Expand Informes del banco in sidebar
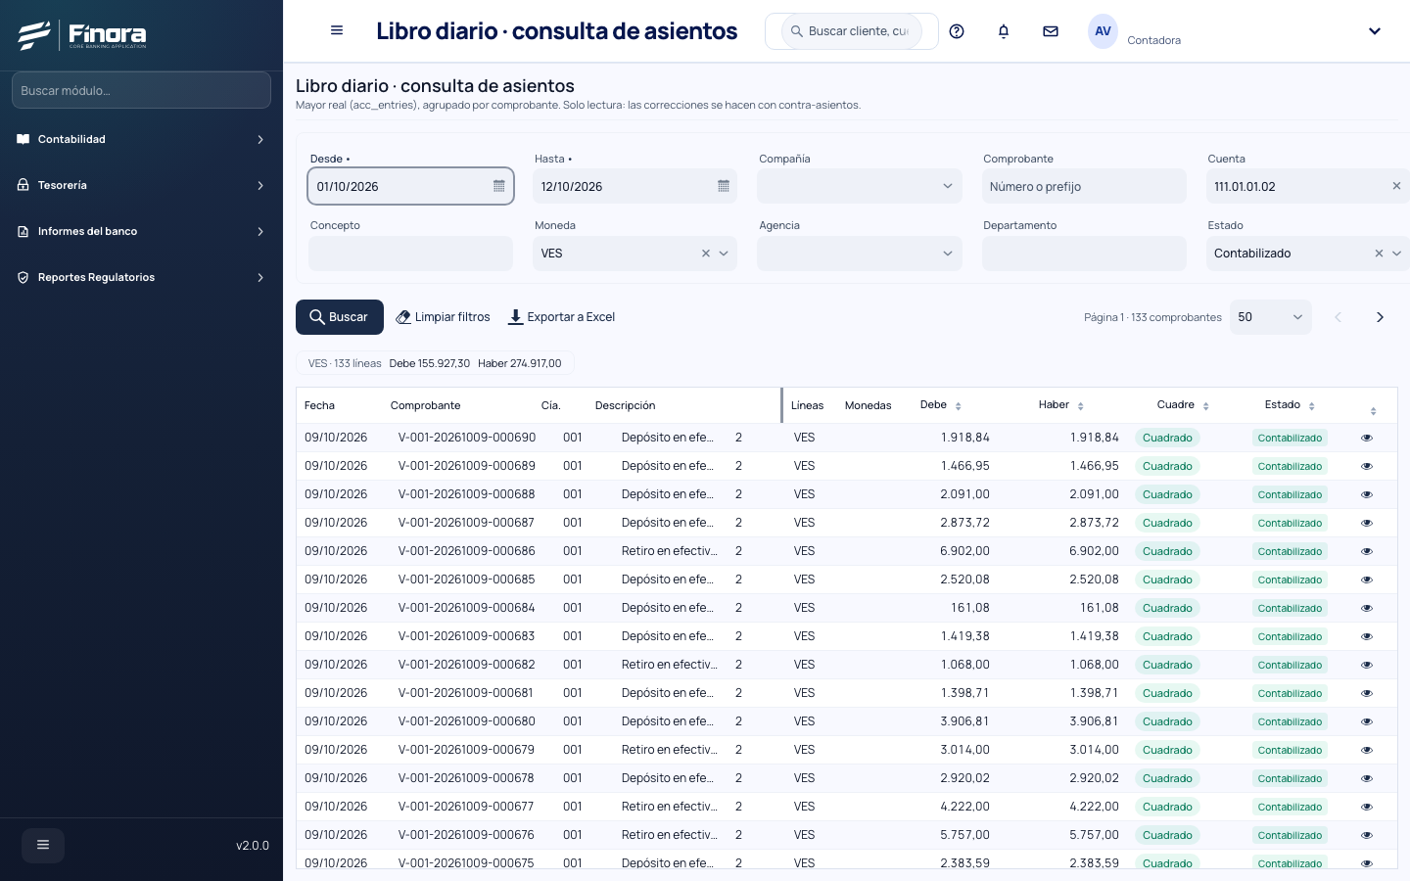The height and width of the screenshot is (881, 1410). 141,231
